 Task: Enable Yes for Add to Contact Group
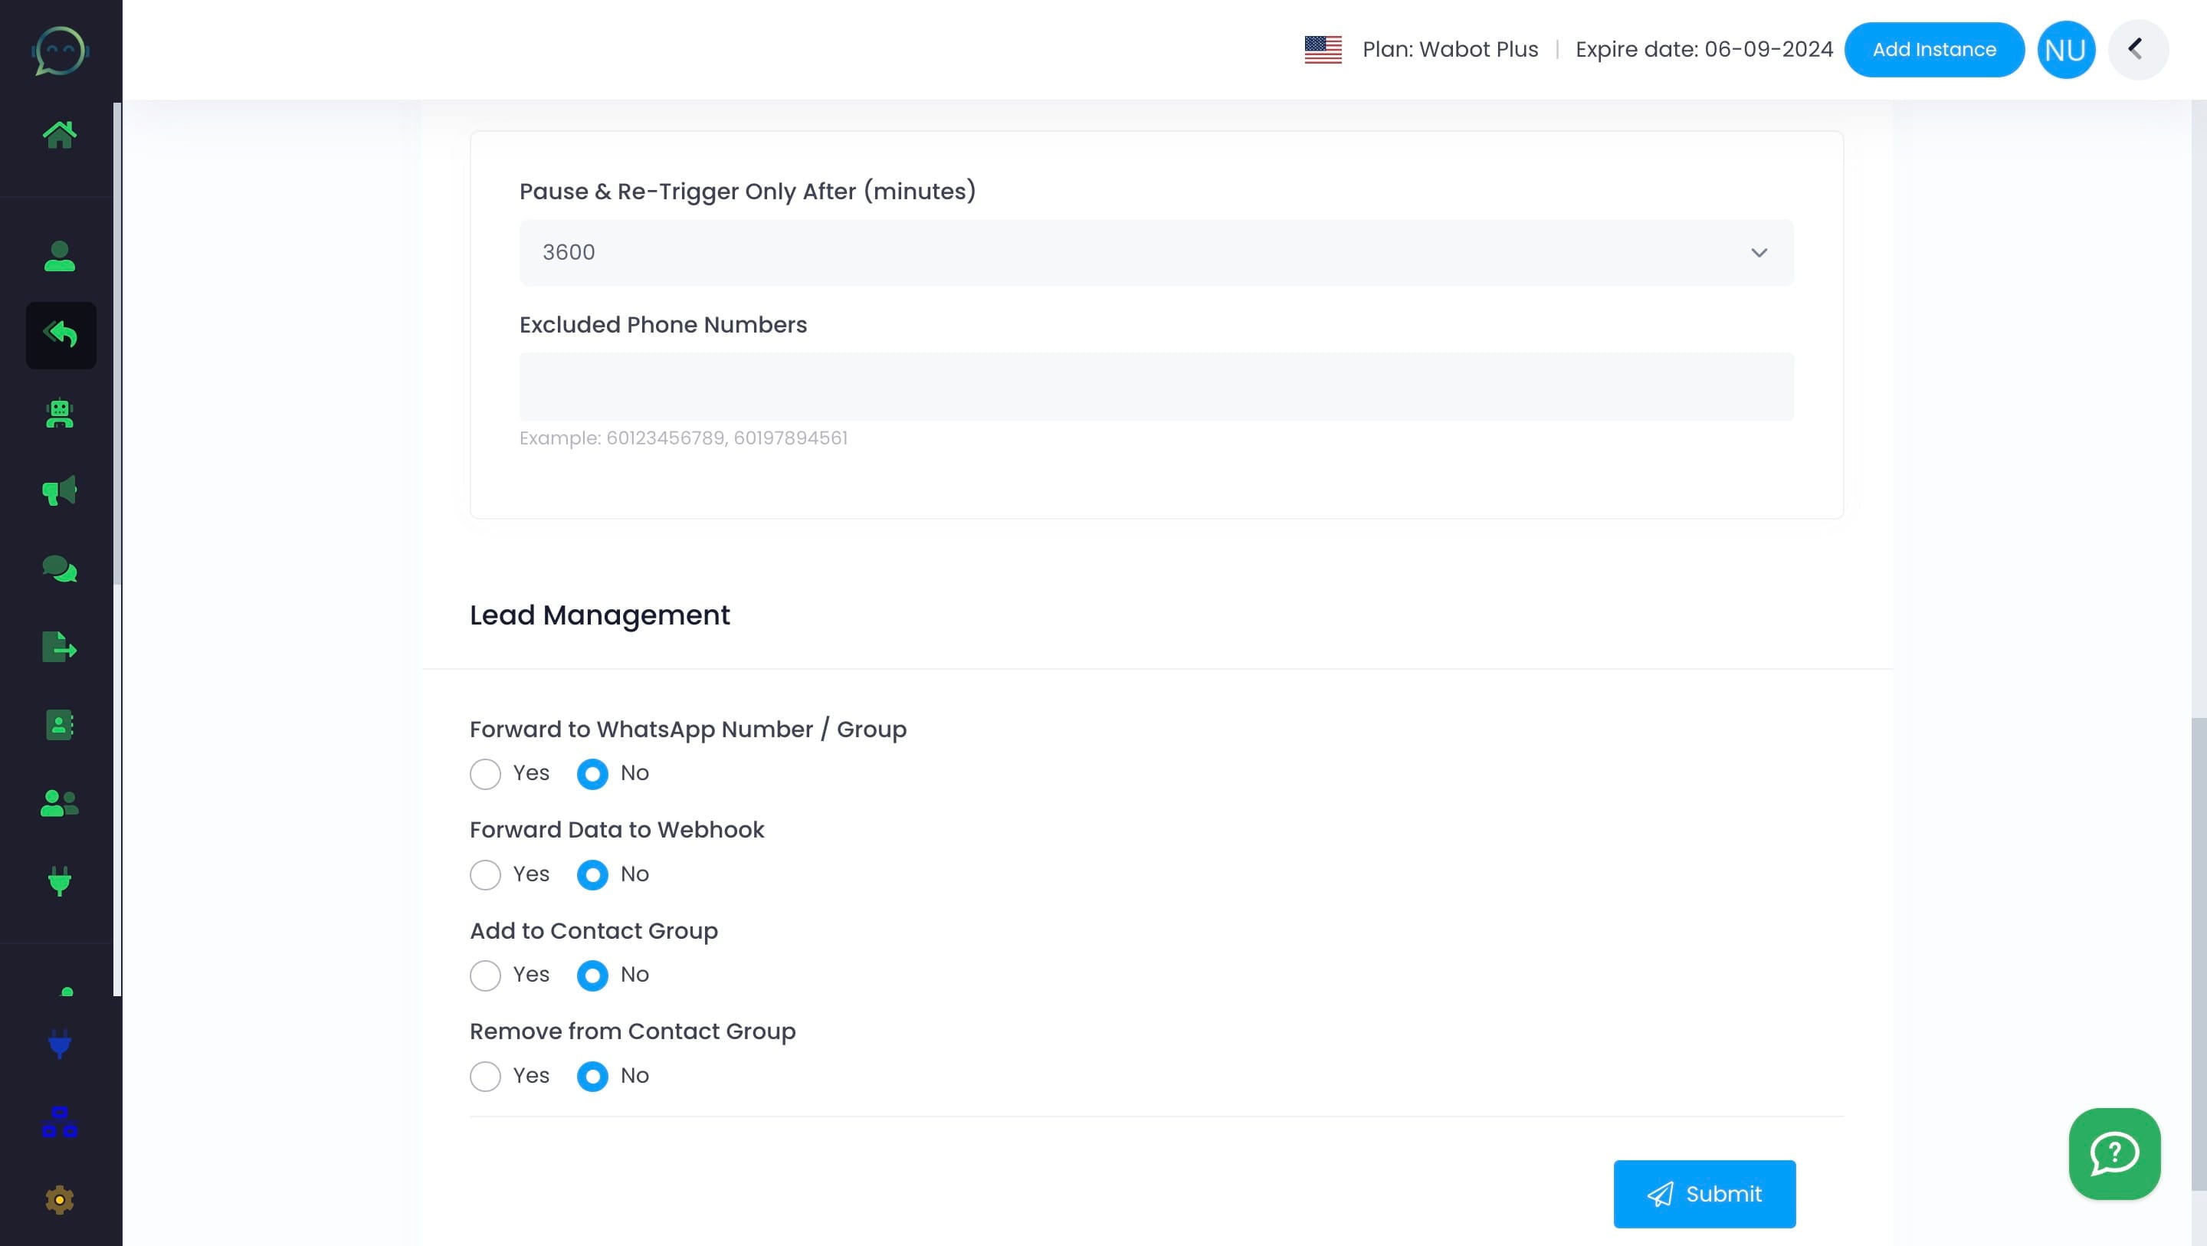pos(486,975)
